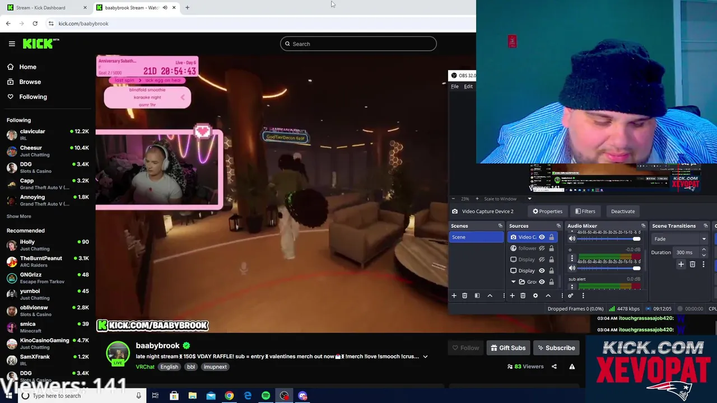Open Scene Transitions three-dot options
This screenshot has height=403, width=717.
click(704, 264)
